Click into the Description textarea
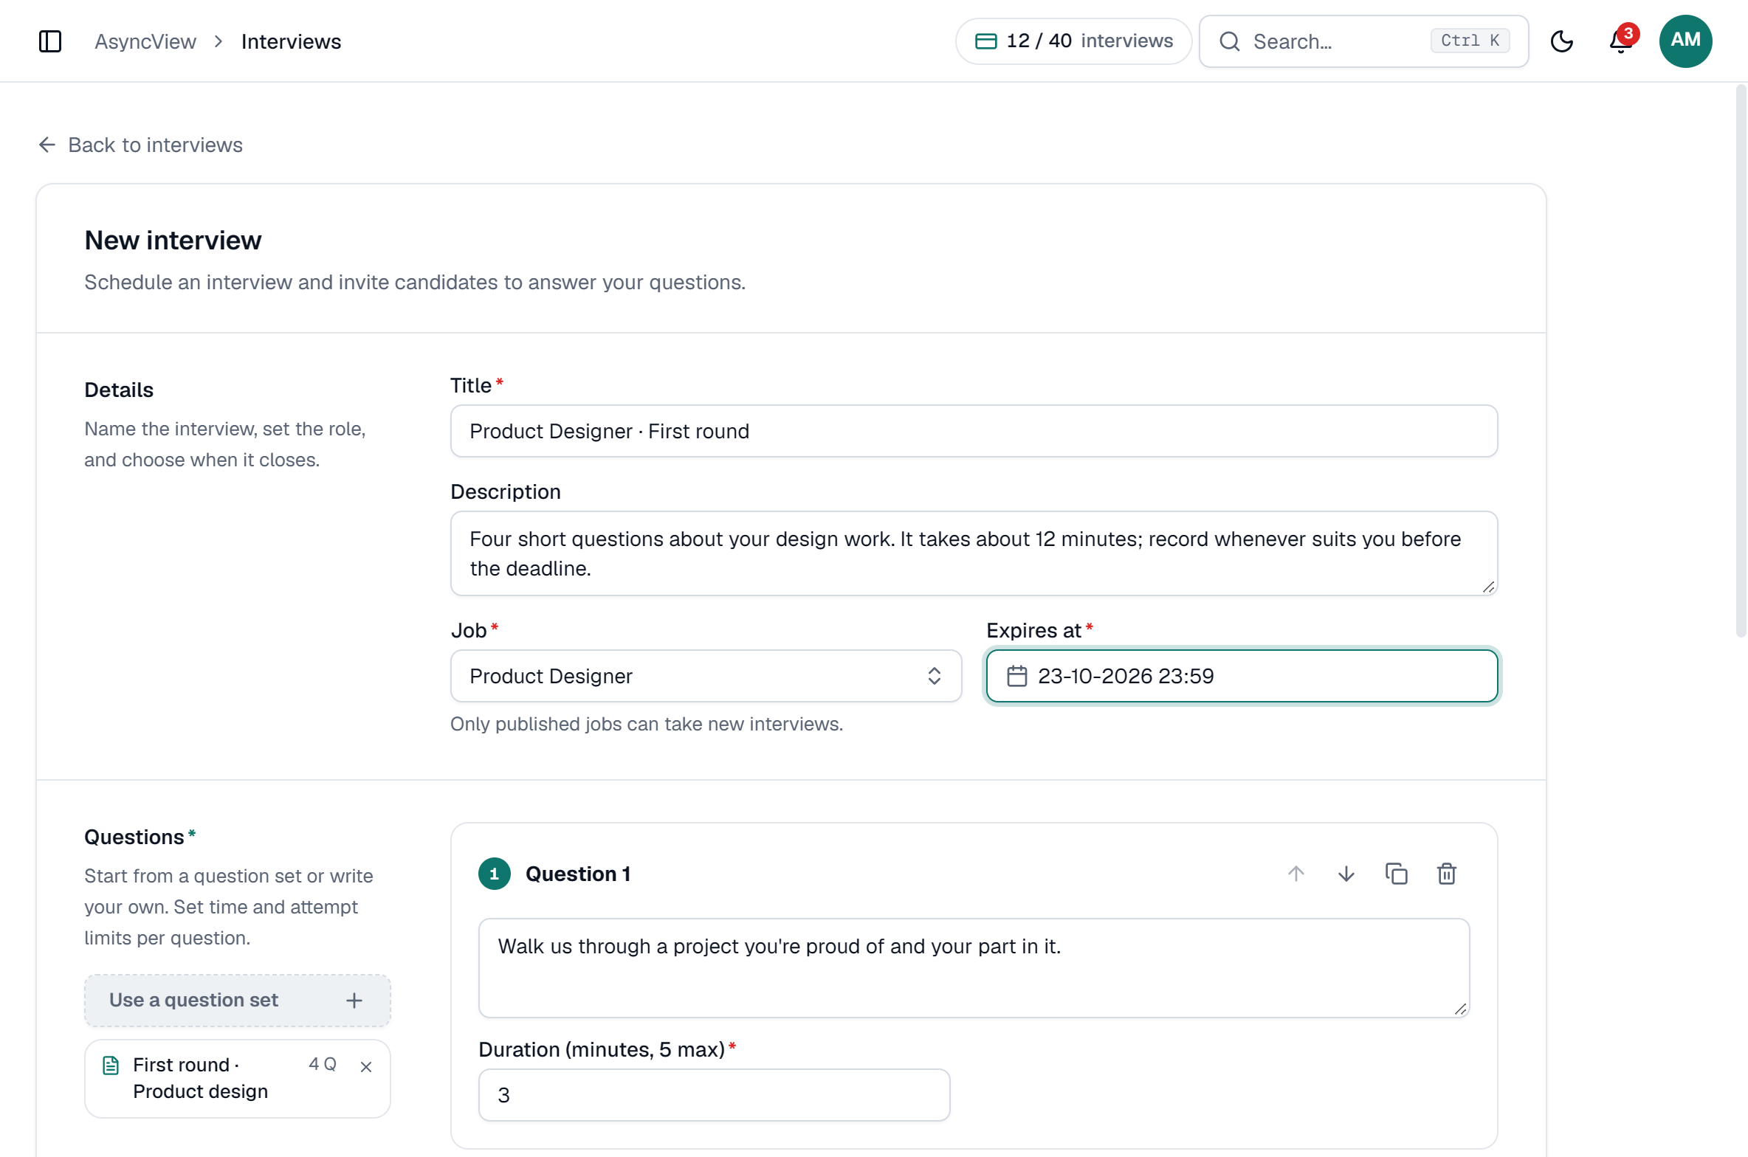The height and width of the screenshot is (1157, 1748). [x=974, y=553]
